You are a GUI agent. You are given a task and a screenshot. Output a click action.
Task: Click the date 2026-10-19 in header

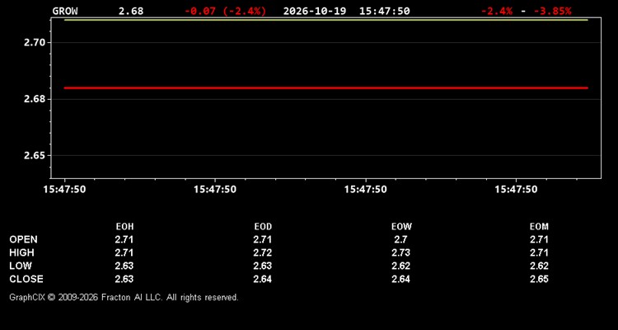315,11
